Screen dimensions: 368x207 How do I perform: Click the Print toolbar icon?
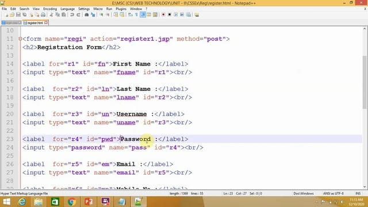click(43, 15)
